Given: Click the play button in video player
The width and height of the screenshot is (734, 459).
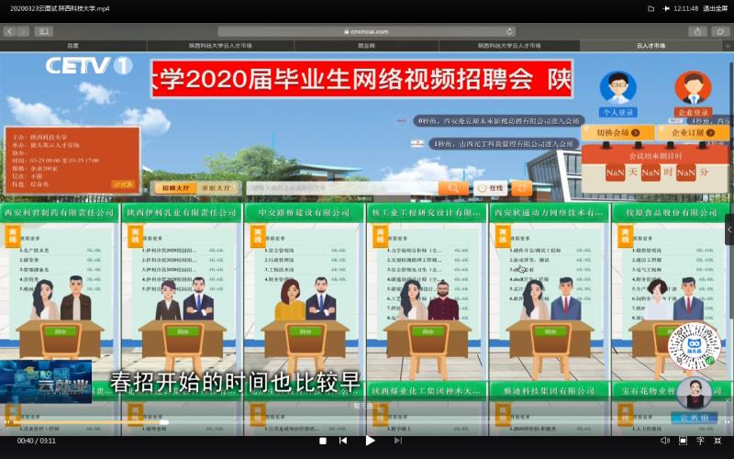Looking at the screenshot, I should tap(370, 441).
